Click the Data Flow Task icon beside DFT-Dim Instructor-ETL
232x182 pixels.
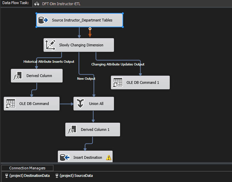tap(37, 4)
